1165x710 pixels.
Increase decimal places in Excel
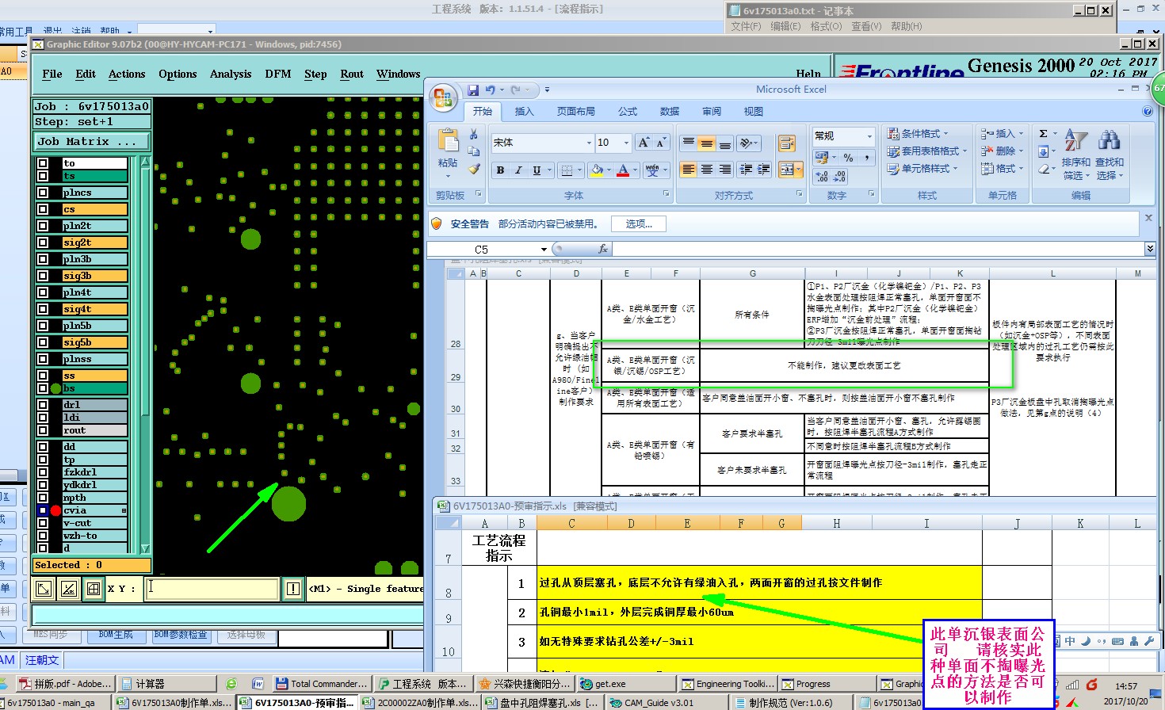pos(822,176)
